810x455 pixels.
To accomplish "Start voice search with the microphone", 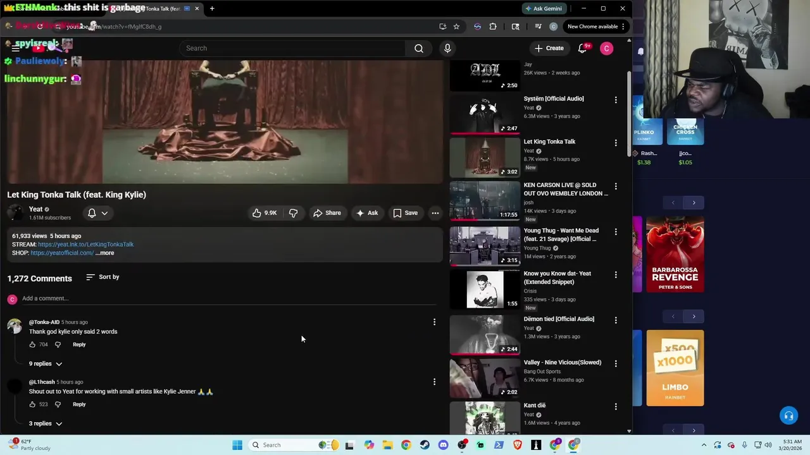I will pyautogui.click(x=447, y=48).
